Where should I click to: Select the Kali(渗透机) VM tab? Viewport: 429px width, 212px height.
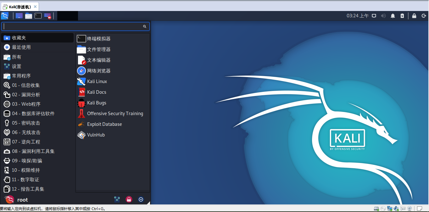click(x=19, y=7)
